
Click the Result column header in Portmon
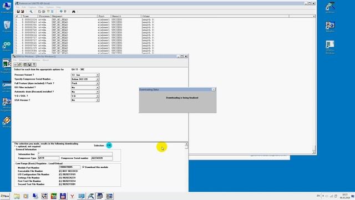click(x=126, y=16)
